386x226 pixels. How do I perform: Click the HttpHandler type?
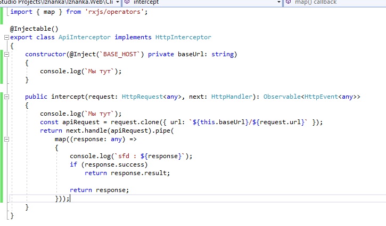[x=232, y=97]
